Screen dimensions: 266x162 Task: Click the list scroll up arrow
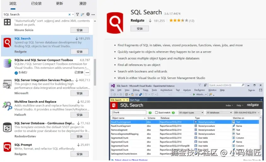click(95, 21)
